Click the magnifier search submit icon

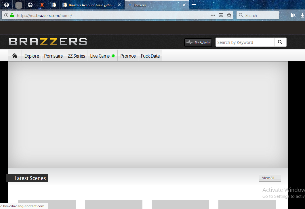point(280,42)
